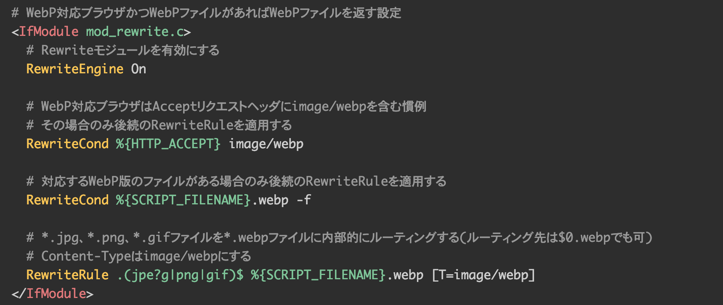Click the top comment about WebP対応ブラウザかつ
The width and height of the screenshot is (723, 305).
click(x=206, y=13)
